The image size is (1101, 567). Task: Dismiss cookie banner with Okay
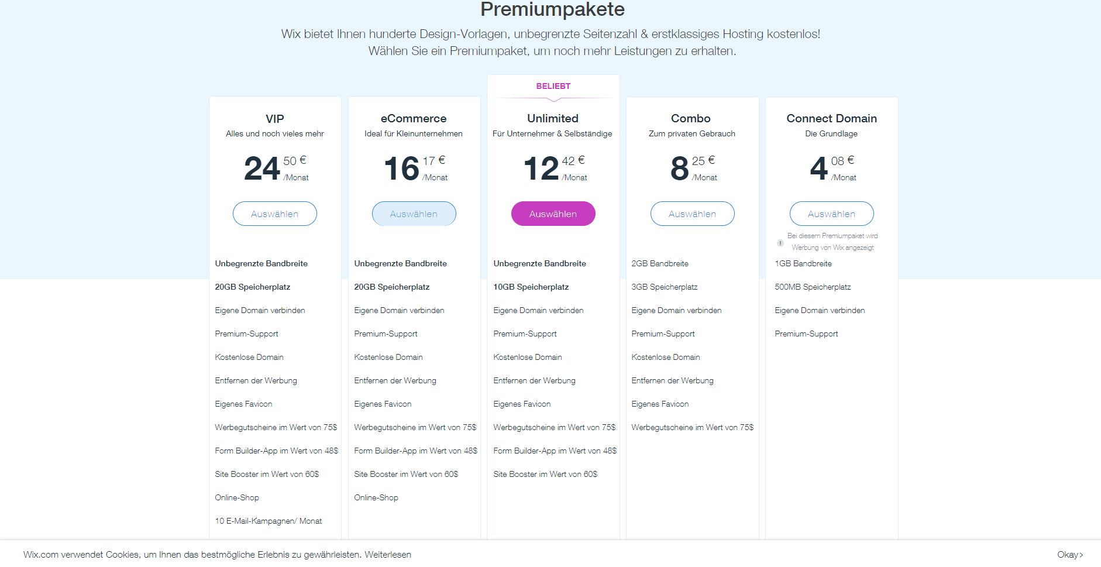point(1070,554)
